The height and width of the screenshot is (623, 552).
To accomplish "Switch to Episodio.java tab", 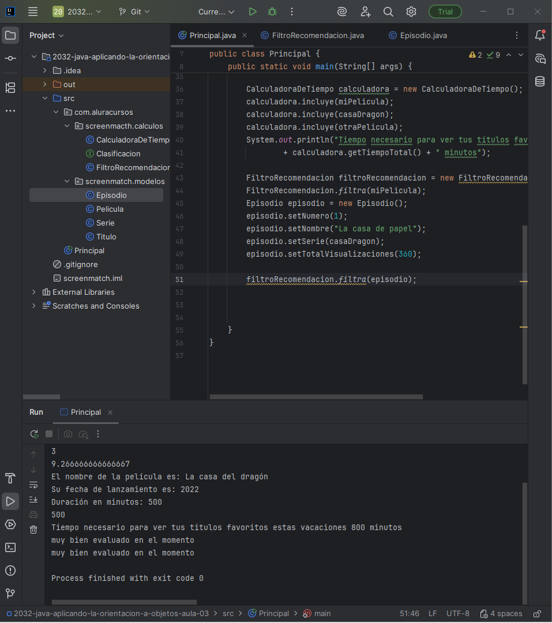I will click(418, 35).
